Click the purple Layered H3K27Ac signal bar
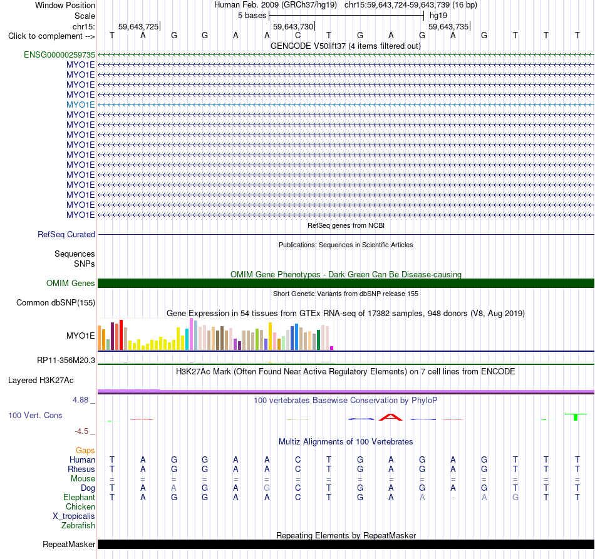The image size is (595, 559). coord(346,391)
